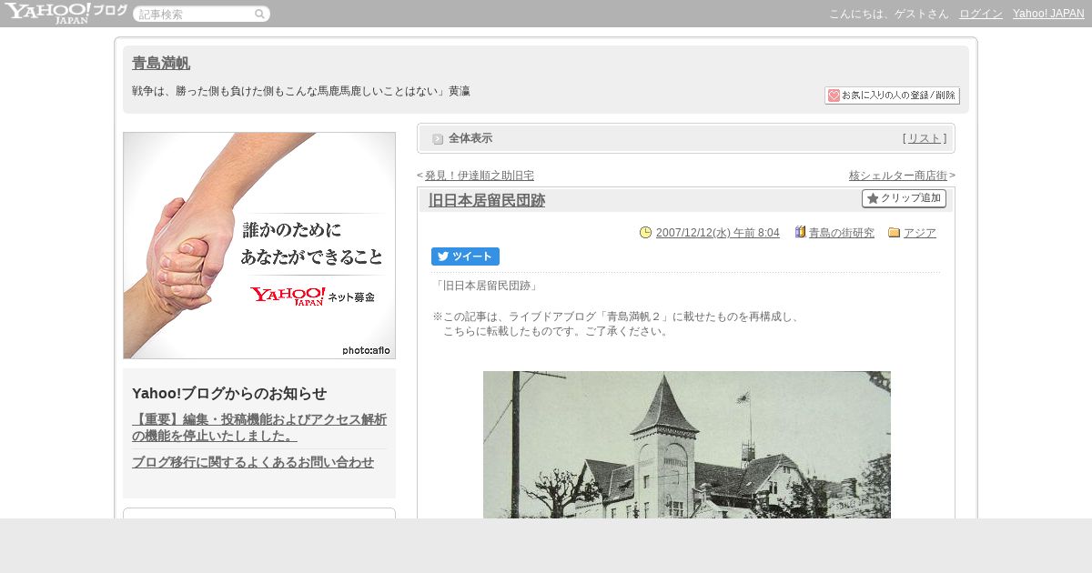Click the old building photograph in article

pyautogui.click(x=687, y=445)
